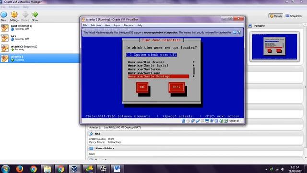Click mouse integration icon in VM status bar
The width and height of the screenshot is (307, 173).
click(x=221, y=121)
